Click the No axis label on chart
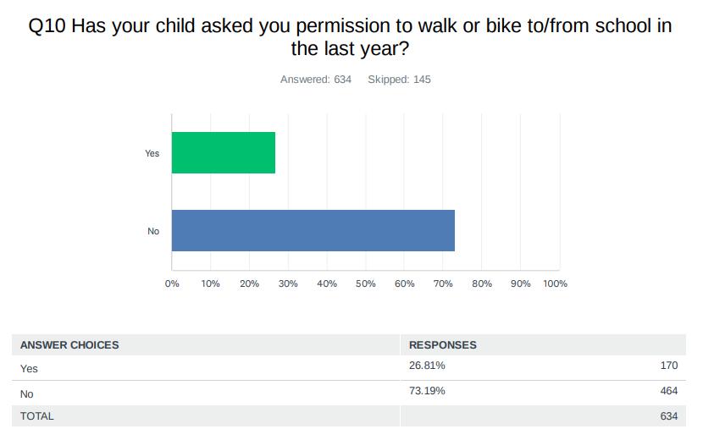 153,231
